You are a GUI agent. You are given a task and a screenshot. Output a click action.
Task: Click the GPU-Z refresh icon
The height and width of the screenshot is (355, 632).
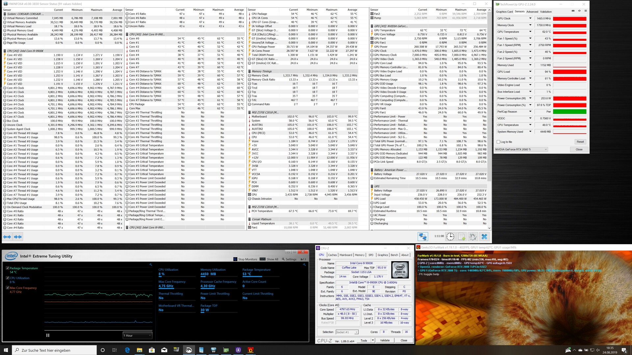tap(579, 11)
